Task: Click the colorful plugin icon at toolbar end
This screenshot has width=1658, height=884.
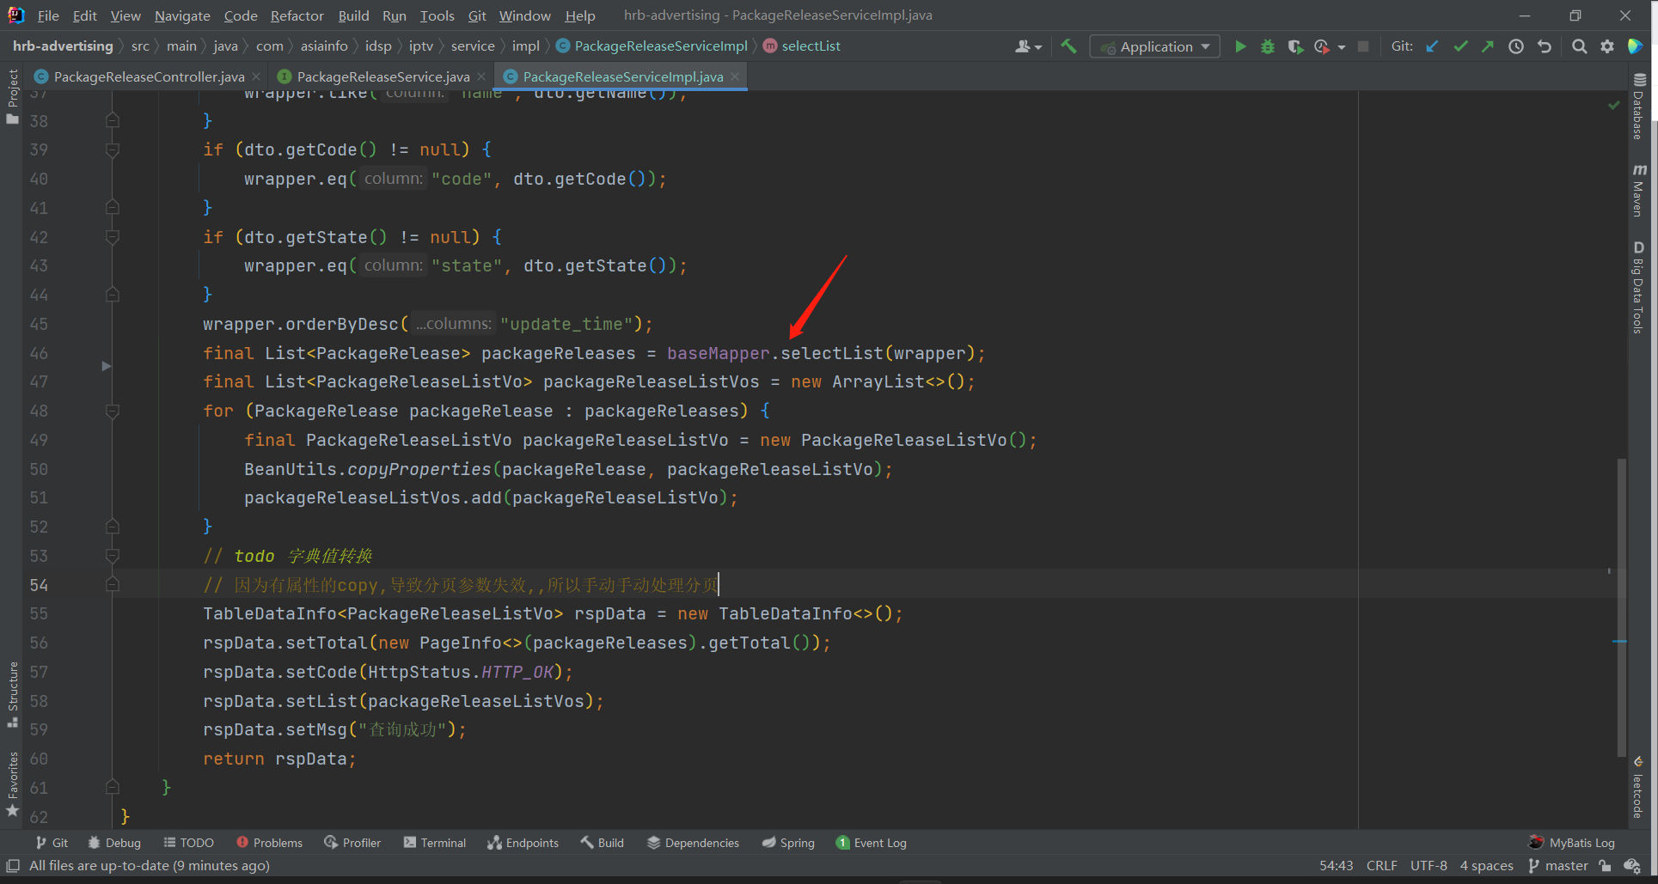Action: click(x=1636, y=46)
